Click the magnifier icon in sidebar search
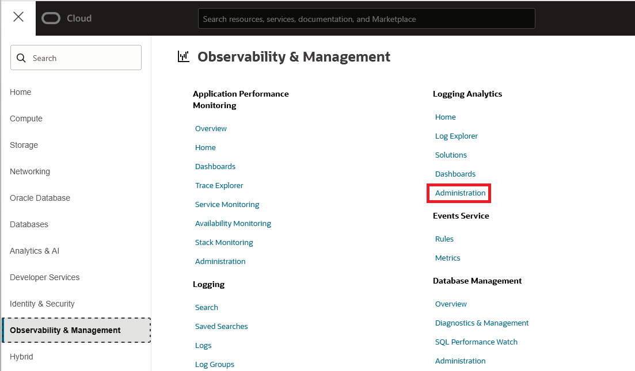 (x=21, y=58)
